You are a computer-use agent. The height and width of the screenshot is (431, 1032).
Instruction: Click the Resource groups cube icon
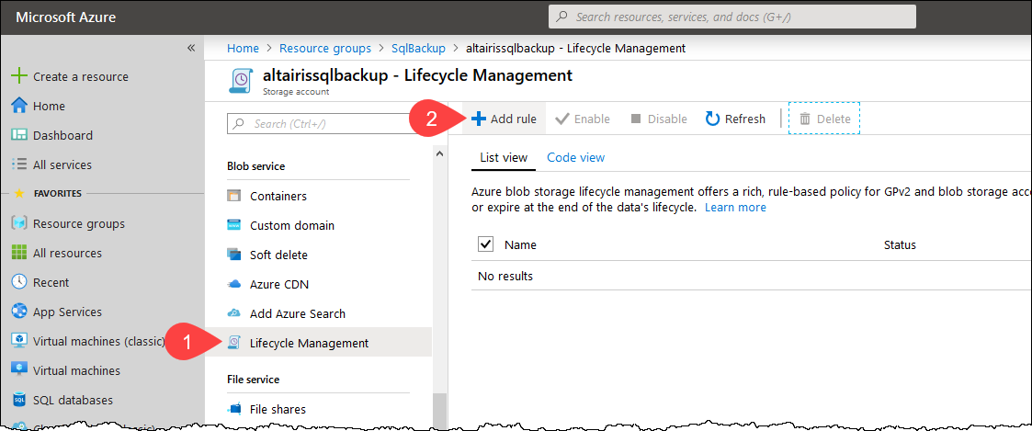pyautogui.click(x=19, y=223)
